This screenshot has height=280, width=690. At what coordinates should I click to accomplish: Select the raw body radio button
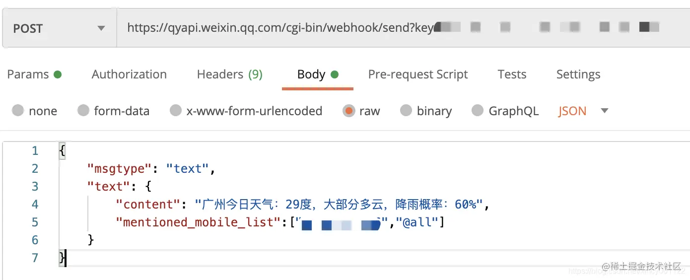348,111
